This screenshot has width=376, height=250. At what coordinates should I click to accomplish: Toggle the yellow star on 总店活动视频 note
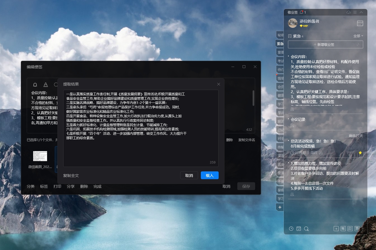pos(360,153)
